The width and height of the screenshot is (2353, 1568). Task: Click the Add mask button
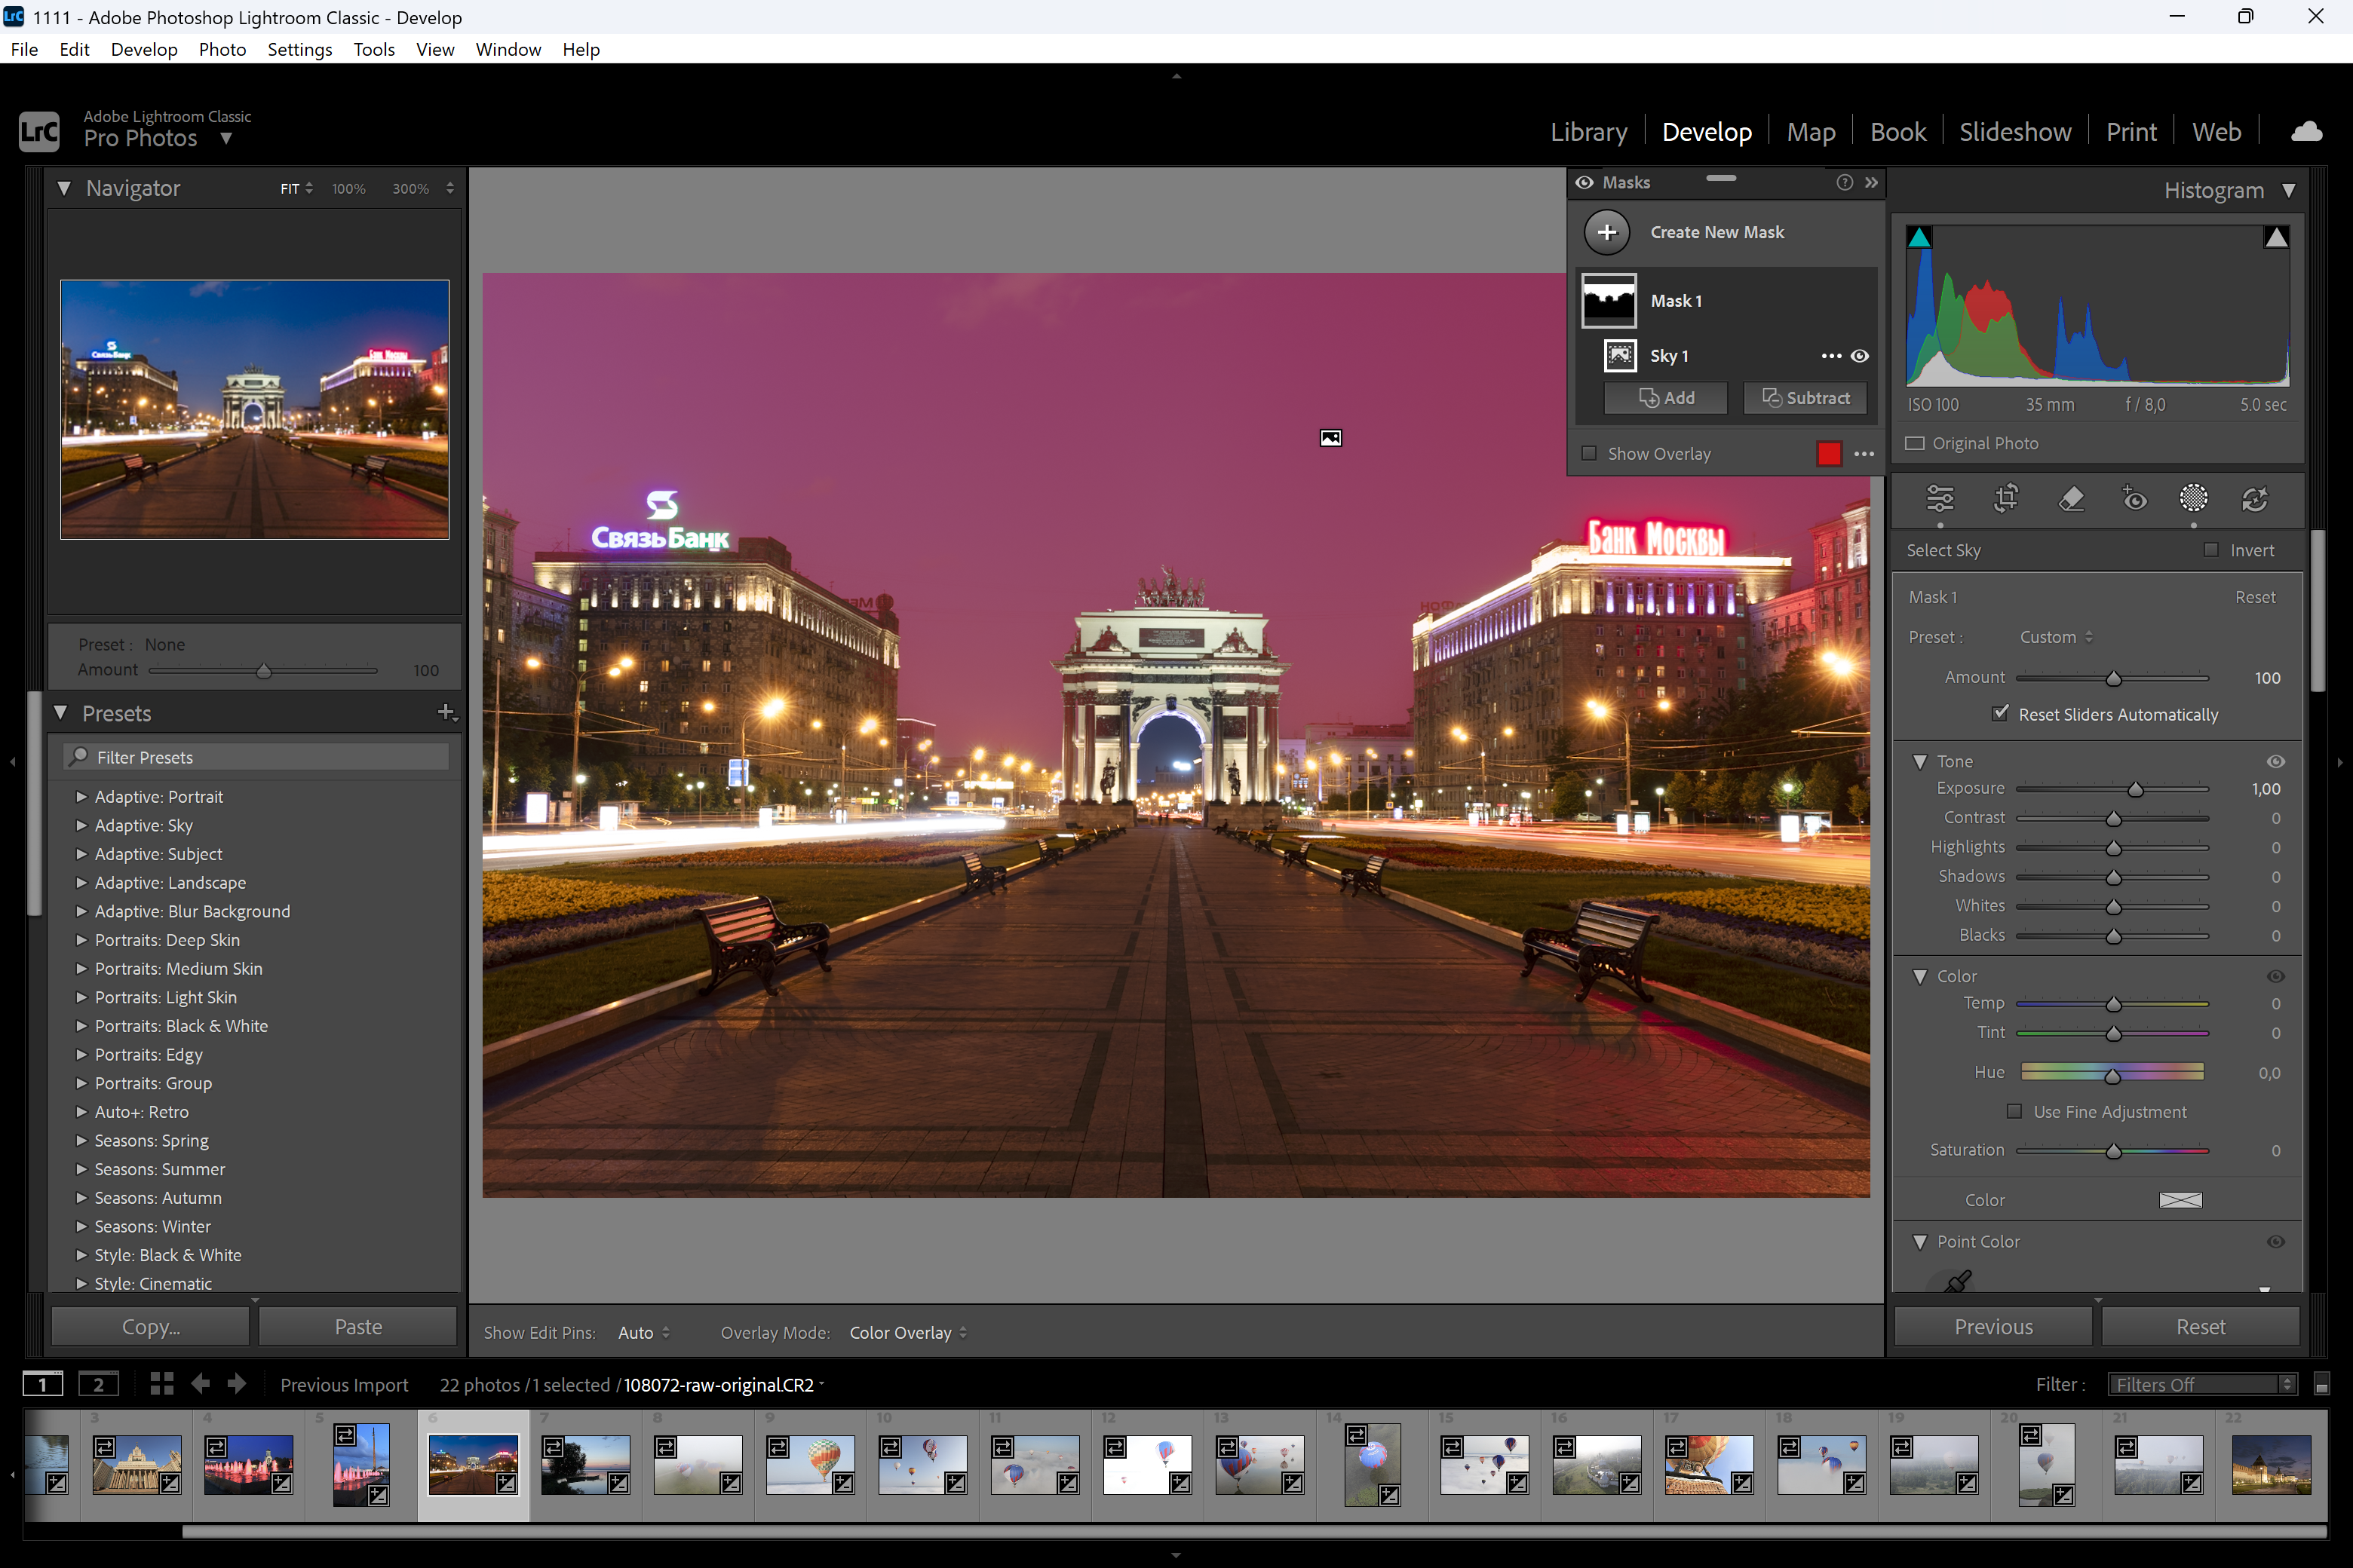1666,398
